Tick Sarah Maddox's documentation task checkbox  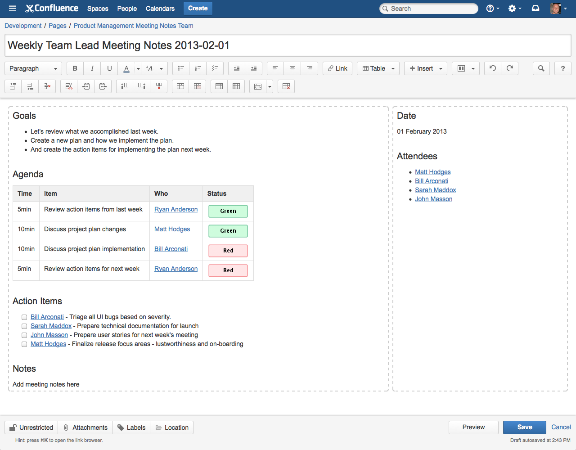(24, 326)
